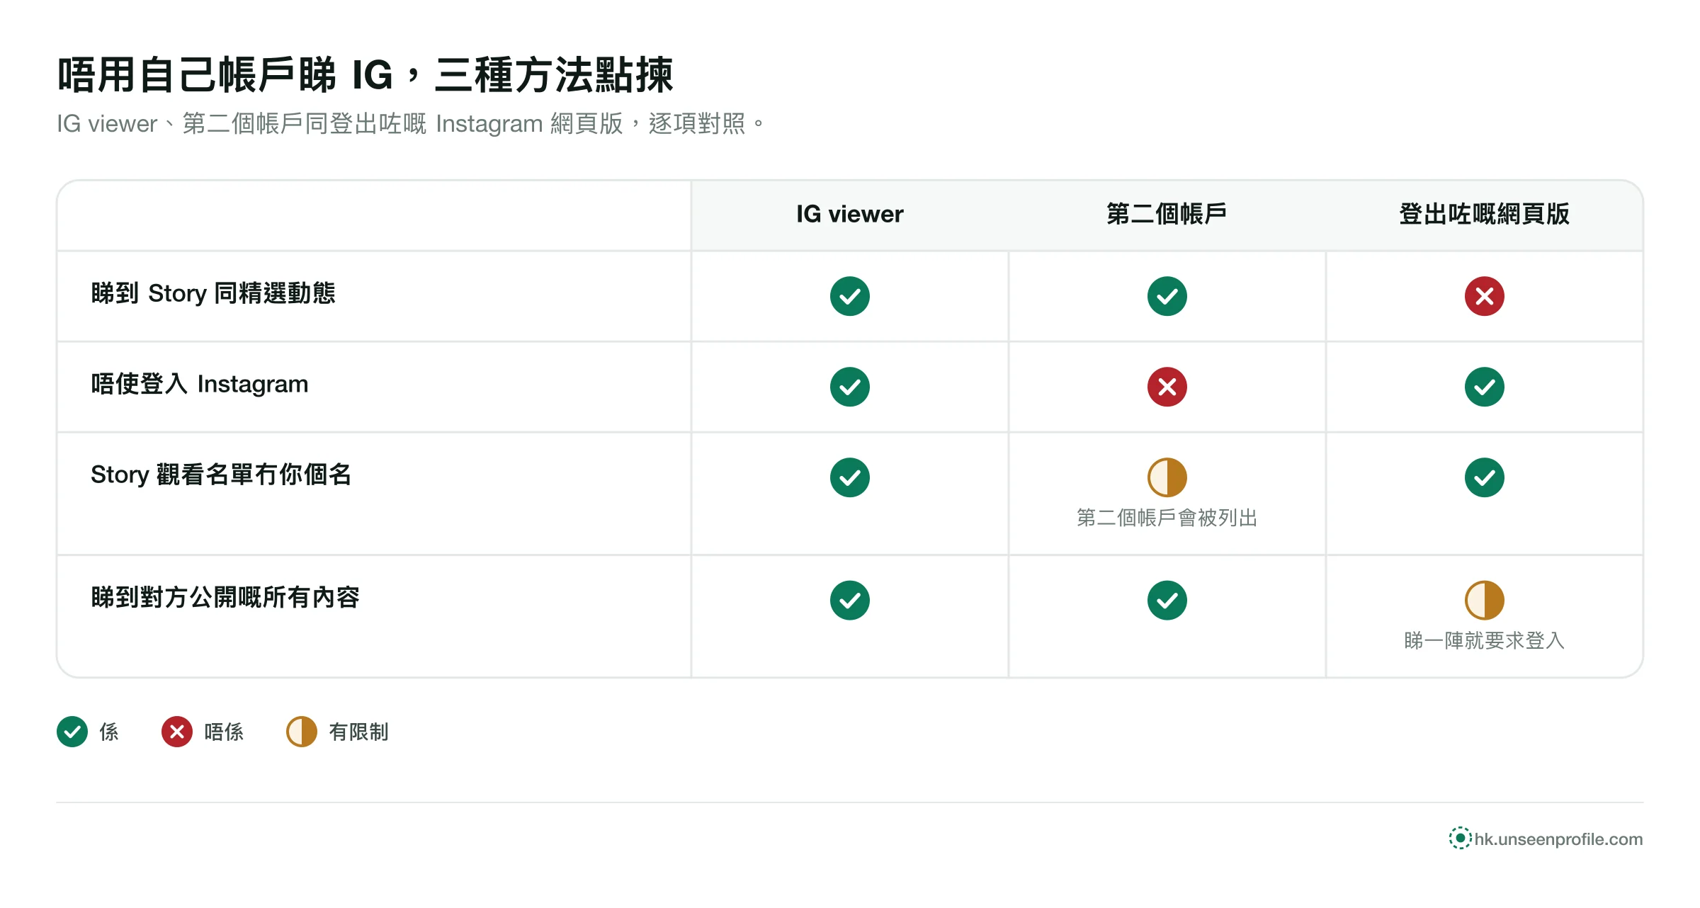Click the subtitle starting with IG viewer、第二個帳戶

click(x=411, y=124)
